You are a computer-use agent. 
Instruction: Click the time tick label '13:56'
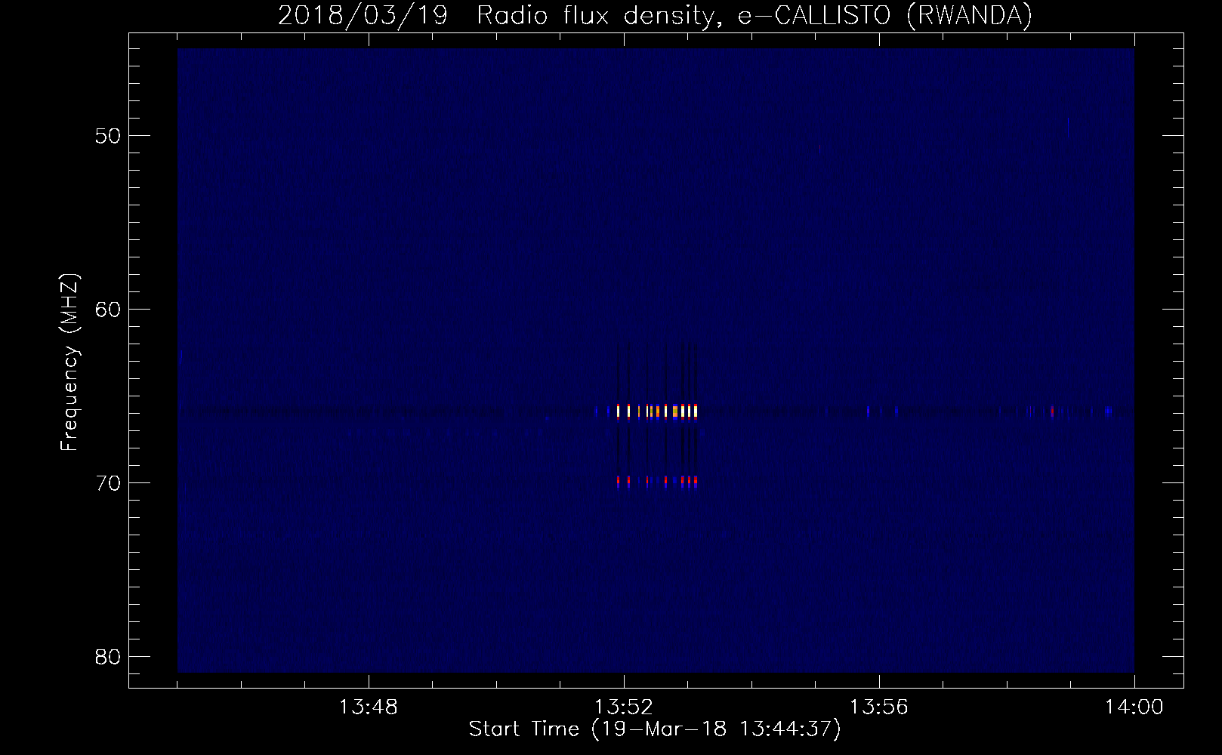879,707
